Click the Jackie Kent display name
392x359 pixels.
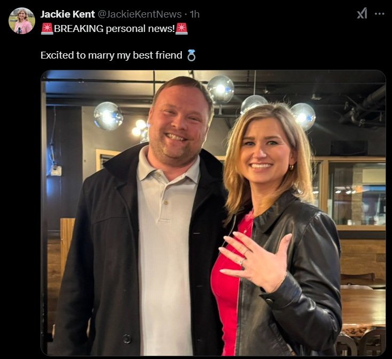coord(68,14)
